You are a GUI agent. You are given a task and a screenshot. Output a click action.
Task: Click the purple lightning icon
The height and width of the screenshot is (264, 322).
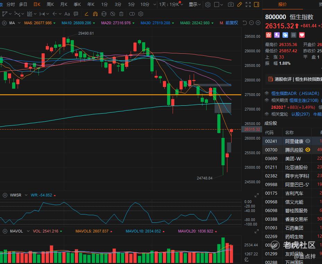click(x=277, y=35)
